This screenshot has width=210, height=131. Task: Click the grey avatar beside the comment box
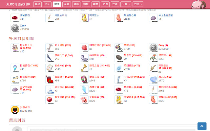coord(17,129)
